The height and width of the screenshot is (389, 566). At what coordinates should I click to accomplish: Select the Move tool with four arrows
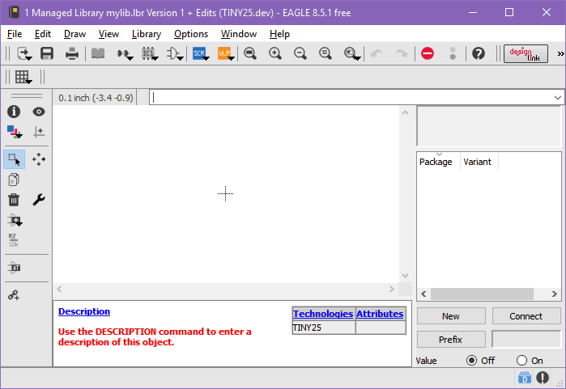[39, 159]
